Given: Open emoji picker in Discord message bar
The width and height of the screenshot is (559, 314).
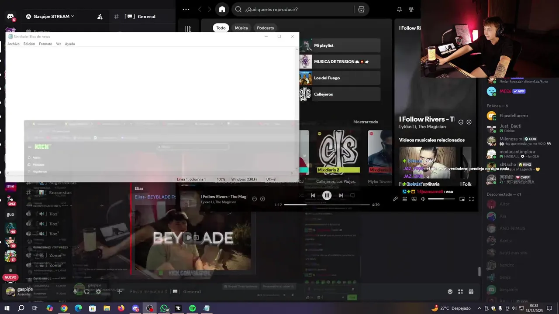Looking at the screenshot, I should tap(450, 291).
